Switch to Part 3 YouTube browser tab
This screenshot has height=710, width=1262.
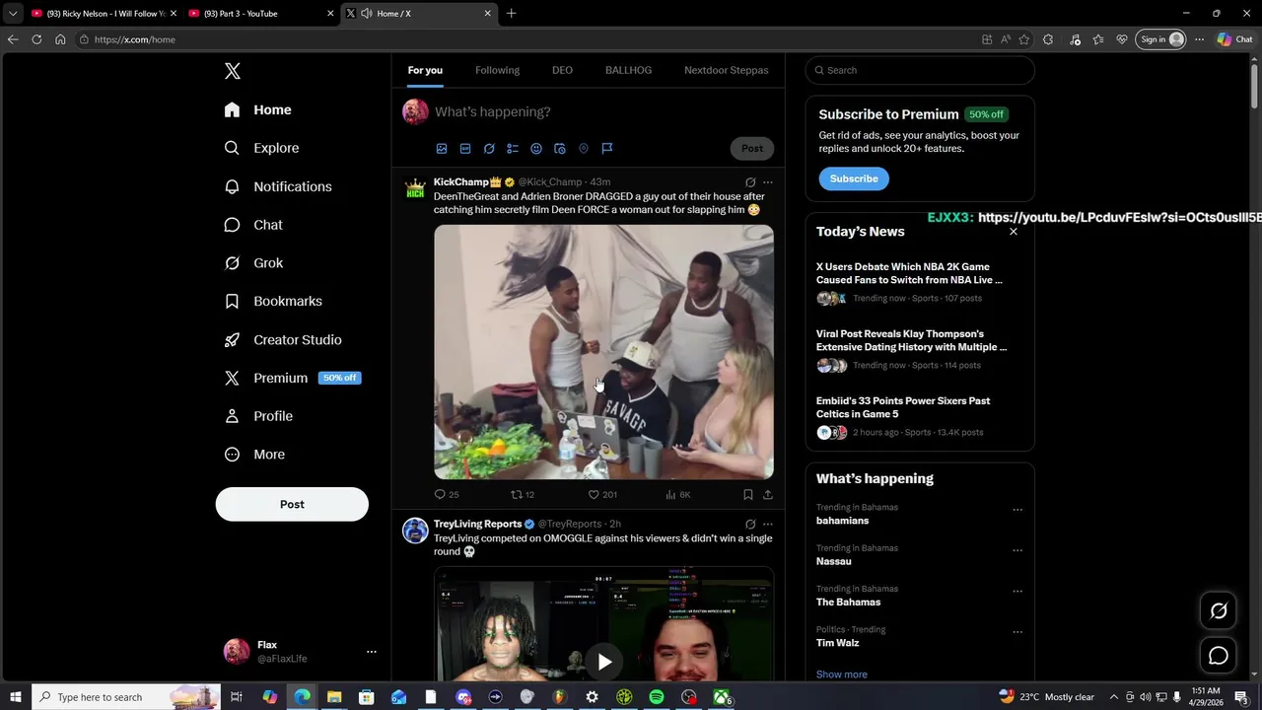pos(259,14)
